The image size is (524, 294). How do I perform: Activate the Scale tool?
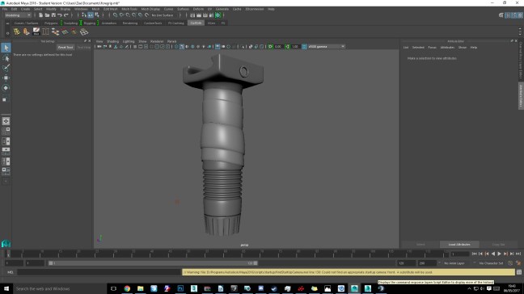(x=6, y=99)
